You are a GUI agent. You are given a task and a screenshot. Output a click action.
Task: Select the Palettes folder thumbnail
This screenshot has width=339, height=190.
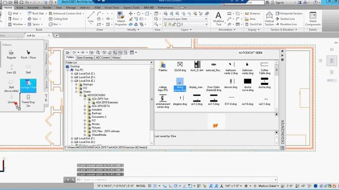[163, 66]
